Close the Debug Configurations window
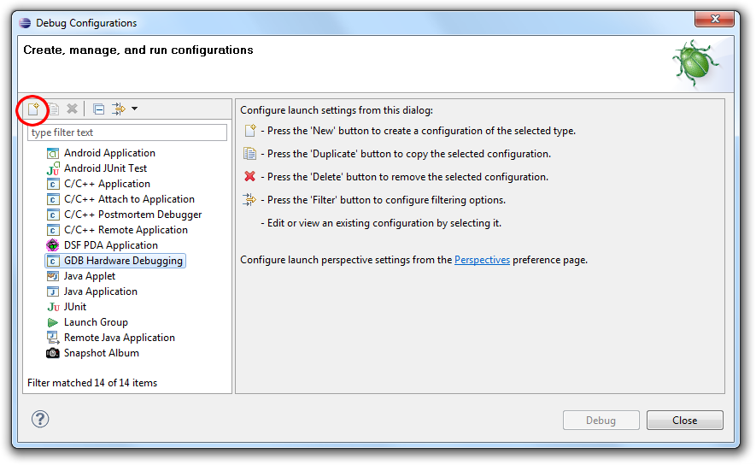Viewport: 756px width, 465px height. pos(714,19)
